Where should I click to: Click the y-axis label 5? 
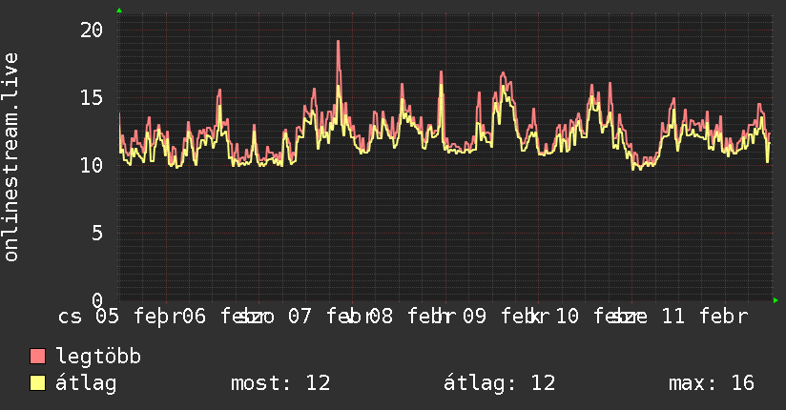tap(97, 233)
